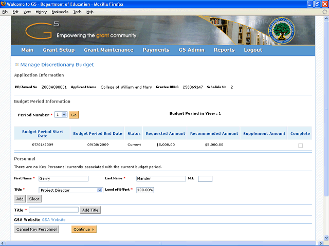The height and width of the screenshot is (246, 329).
Task: Click the Manage Discretionary Budget bullet icon
Action: pos(17,65)
